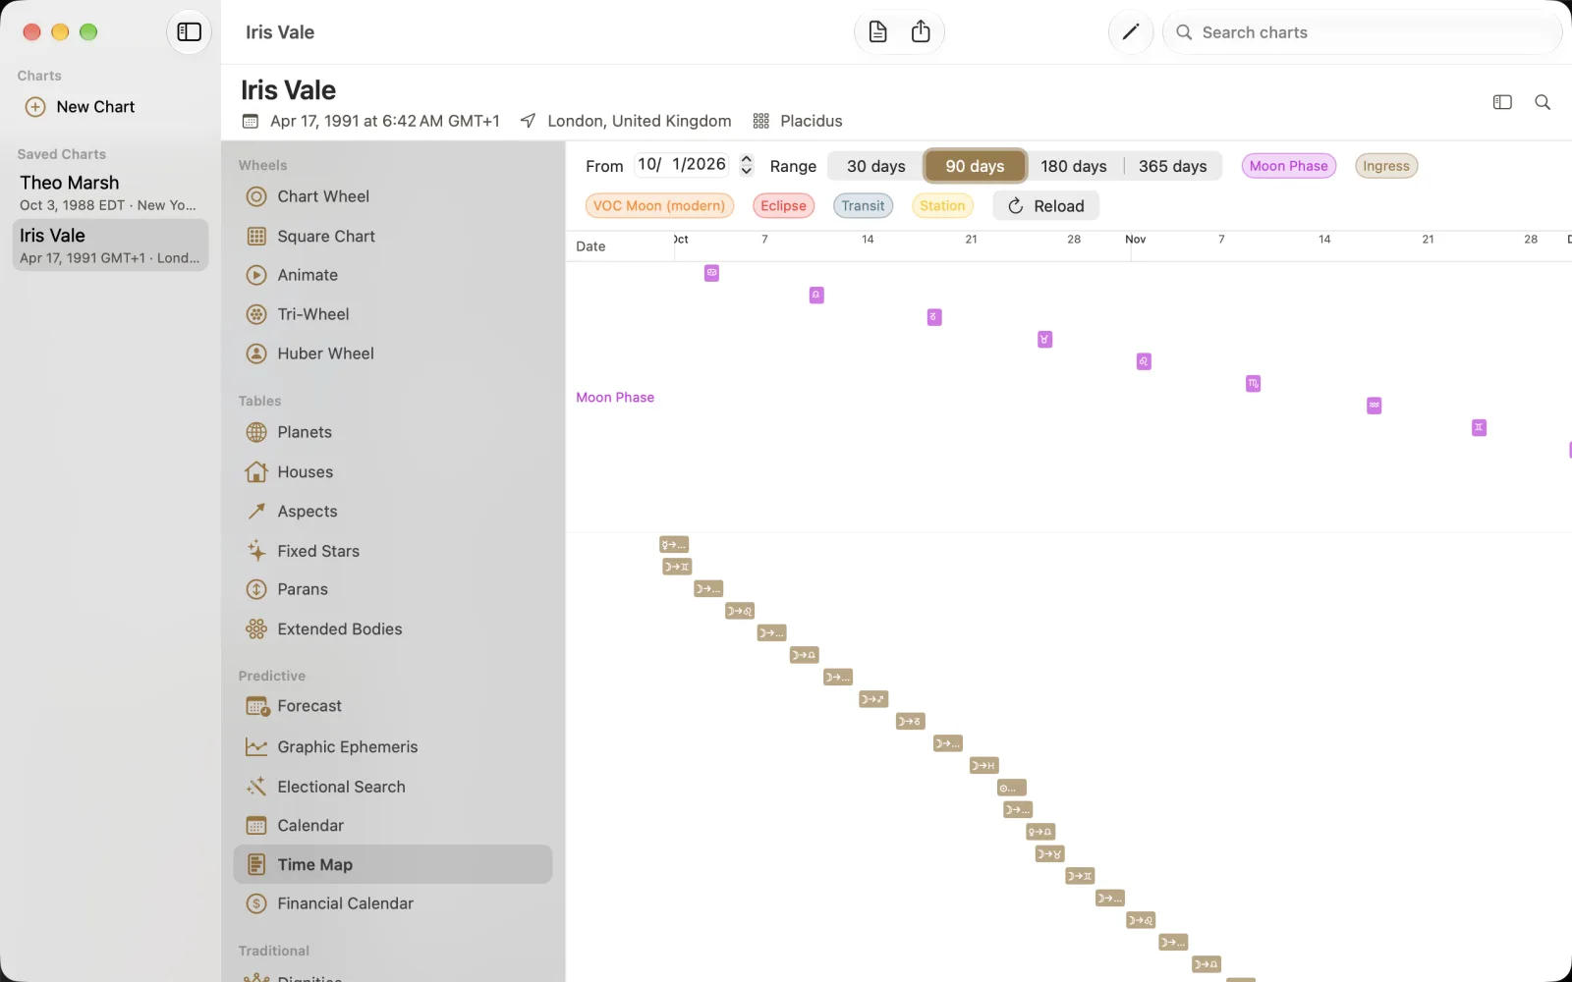
Task: Open Chart Wheel view
Action: point(393,196)
